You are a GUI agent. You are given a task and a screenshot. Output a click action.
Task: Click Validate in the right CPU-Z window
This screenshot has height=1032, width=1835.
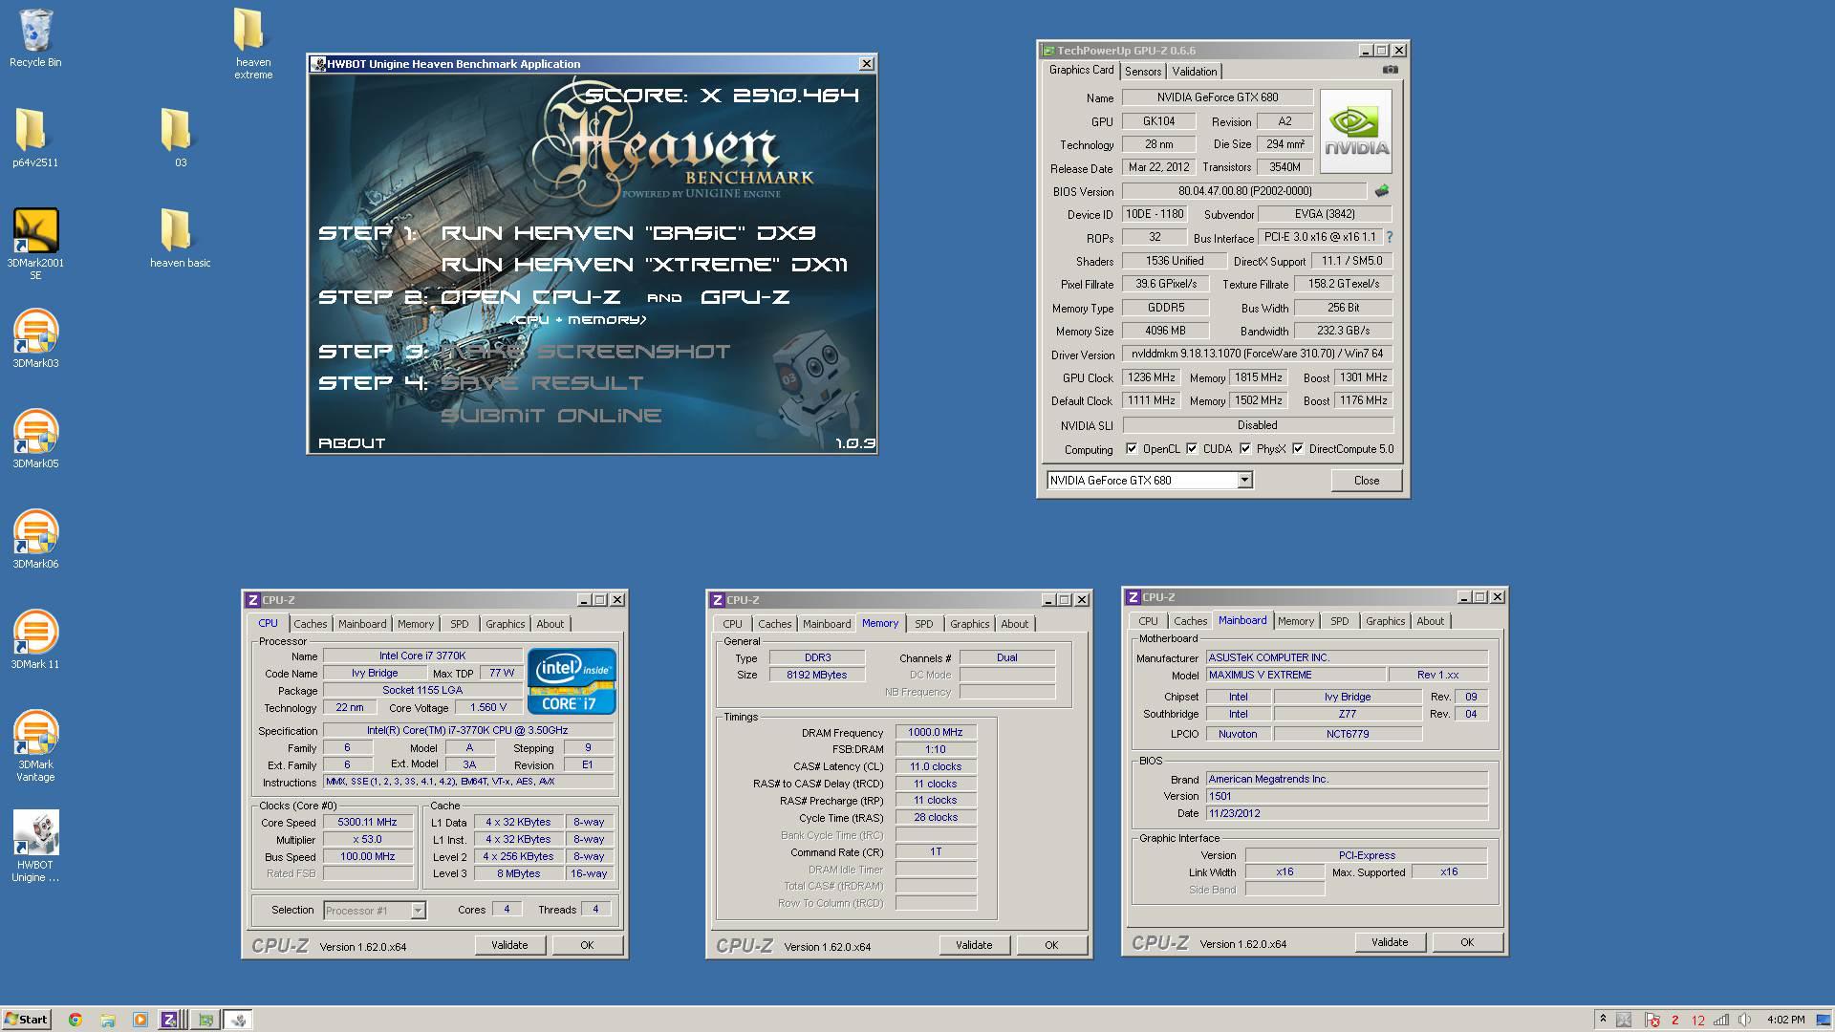point(1390,942)
